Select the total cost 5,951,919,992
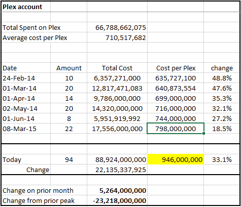This screenshot has width=241, height=207. (x=117, y=118)
